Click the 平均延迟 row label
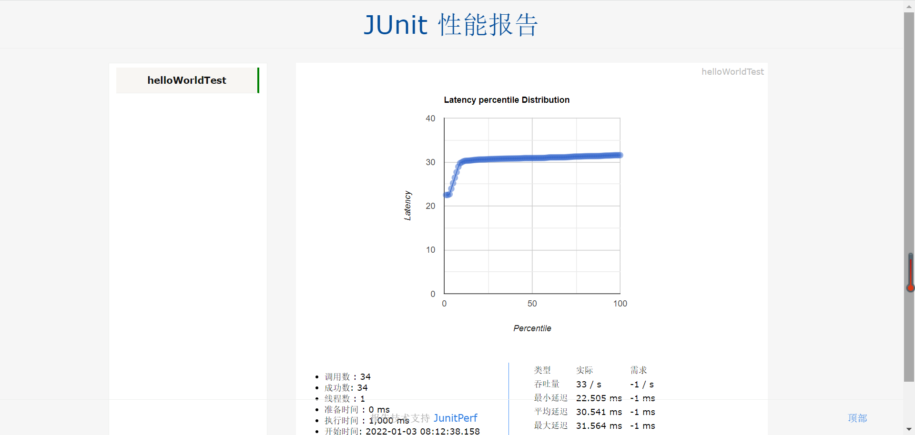This screenshot has width=915, height=435. tap(551, 411)
